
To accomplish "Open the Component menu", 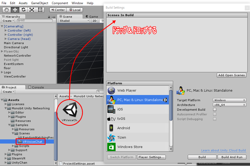I will click(60, 3).
